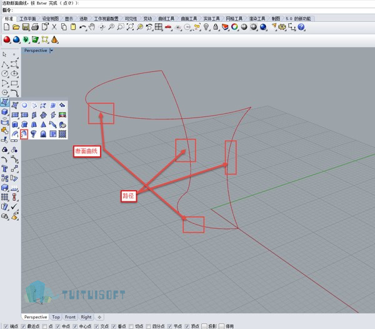This screenshot has width=375, height=329.
Task: Click the red sphere icon in the second row
Action: (7, 40)
